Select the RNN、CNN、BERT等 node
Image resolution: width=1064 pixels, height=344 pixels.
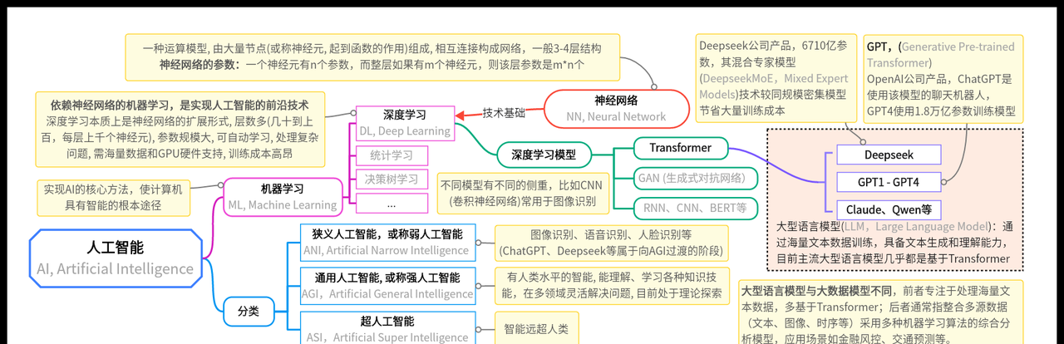pyautogui.click(x=697, y=207)
